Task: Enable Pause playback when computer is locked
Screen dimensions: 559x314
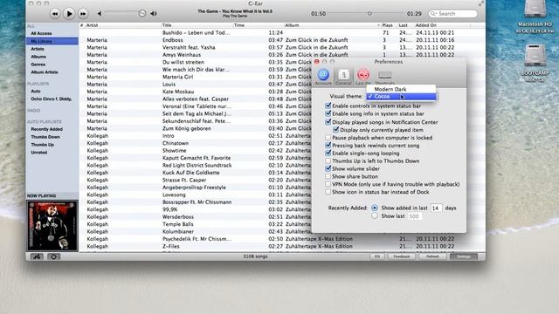Action: click(328, 138)
